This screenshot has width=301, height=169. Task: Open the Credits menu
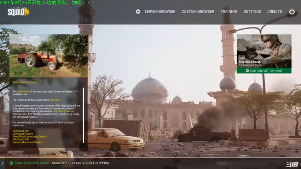[275, 12]
